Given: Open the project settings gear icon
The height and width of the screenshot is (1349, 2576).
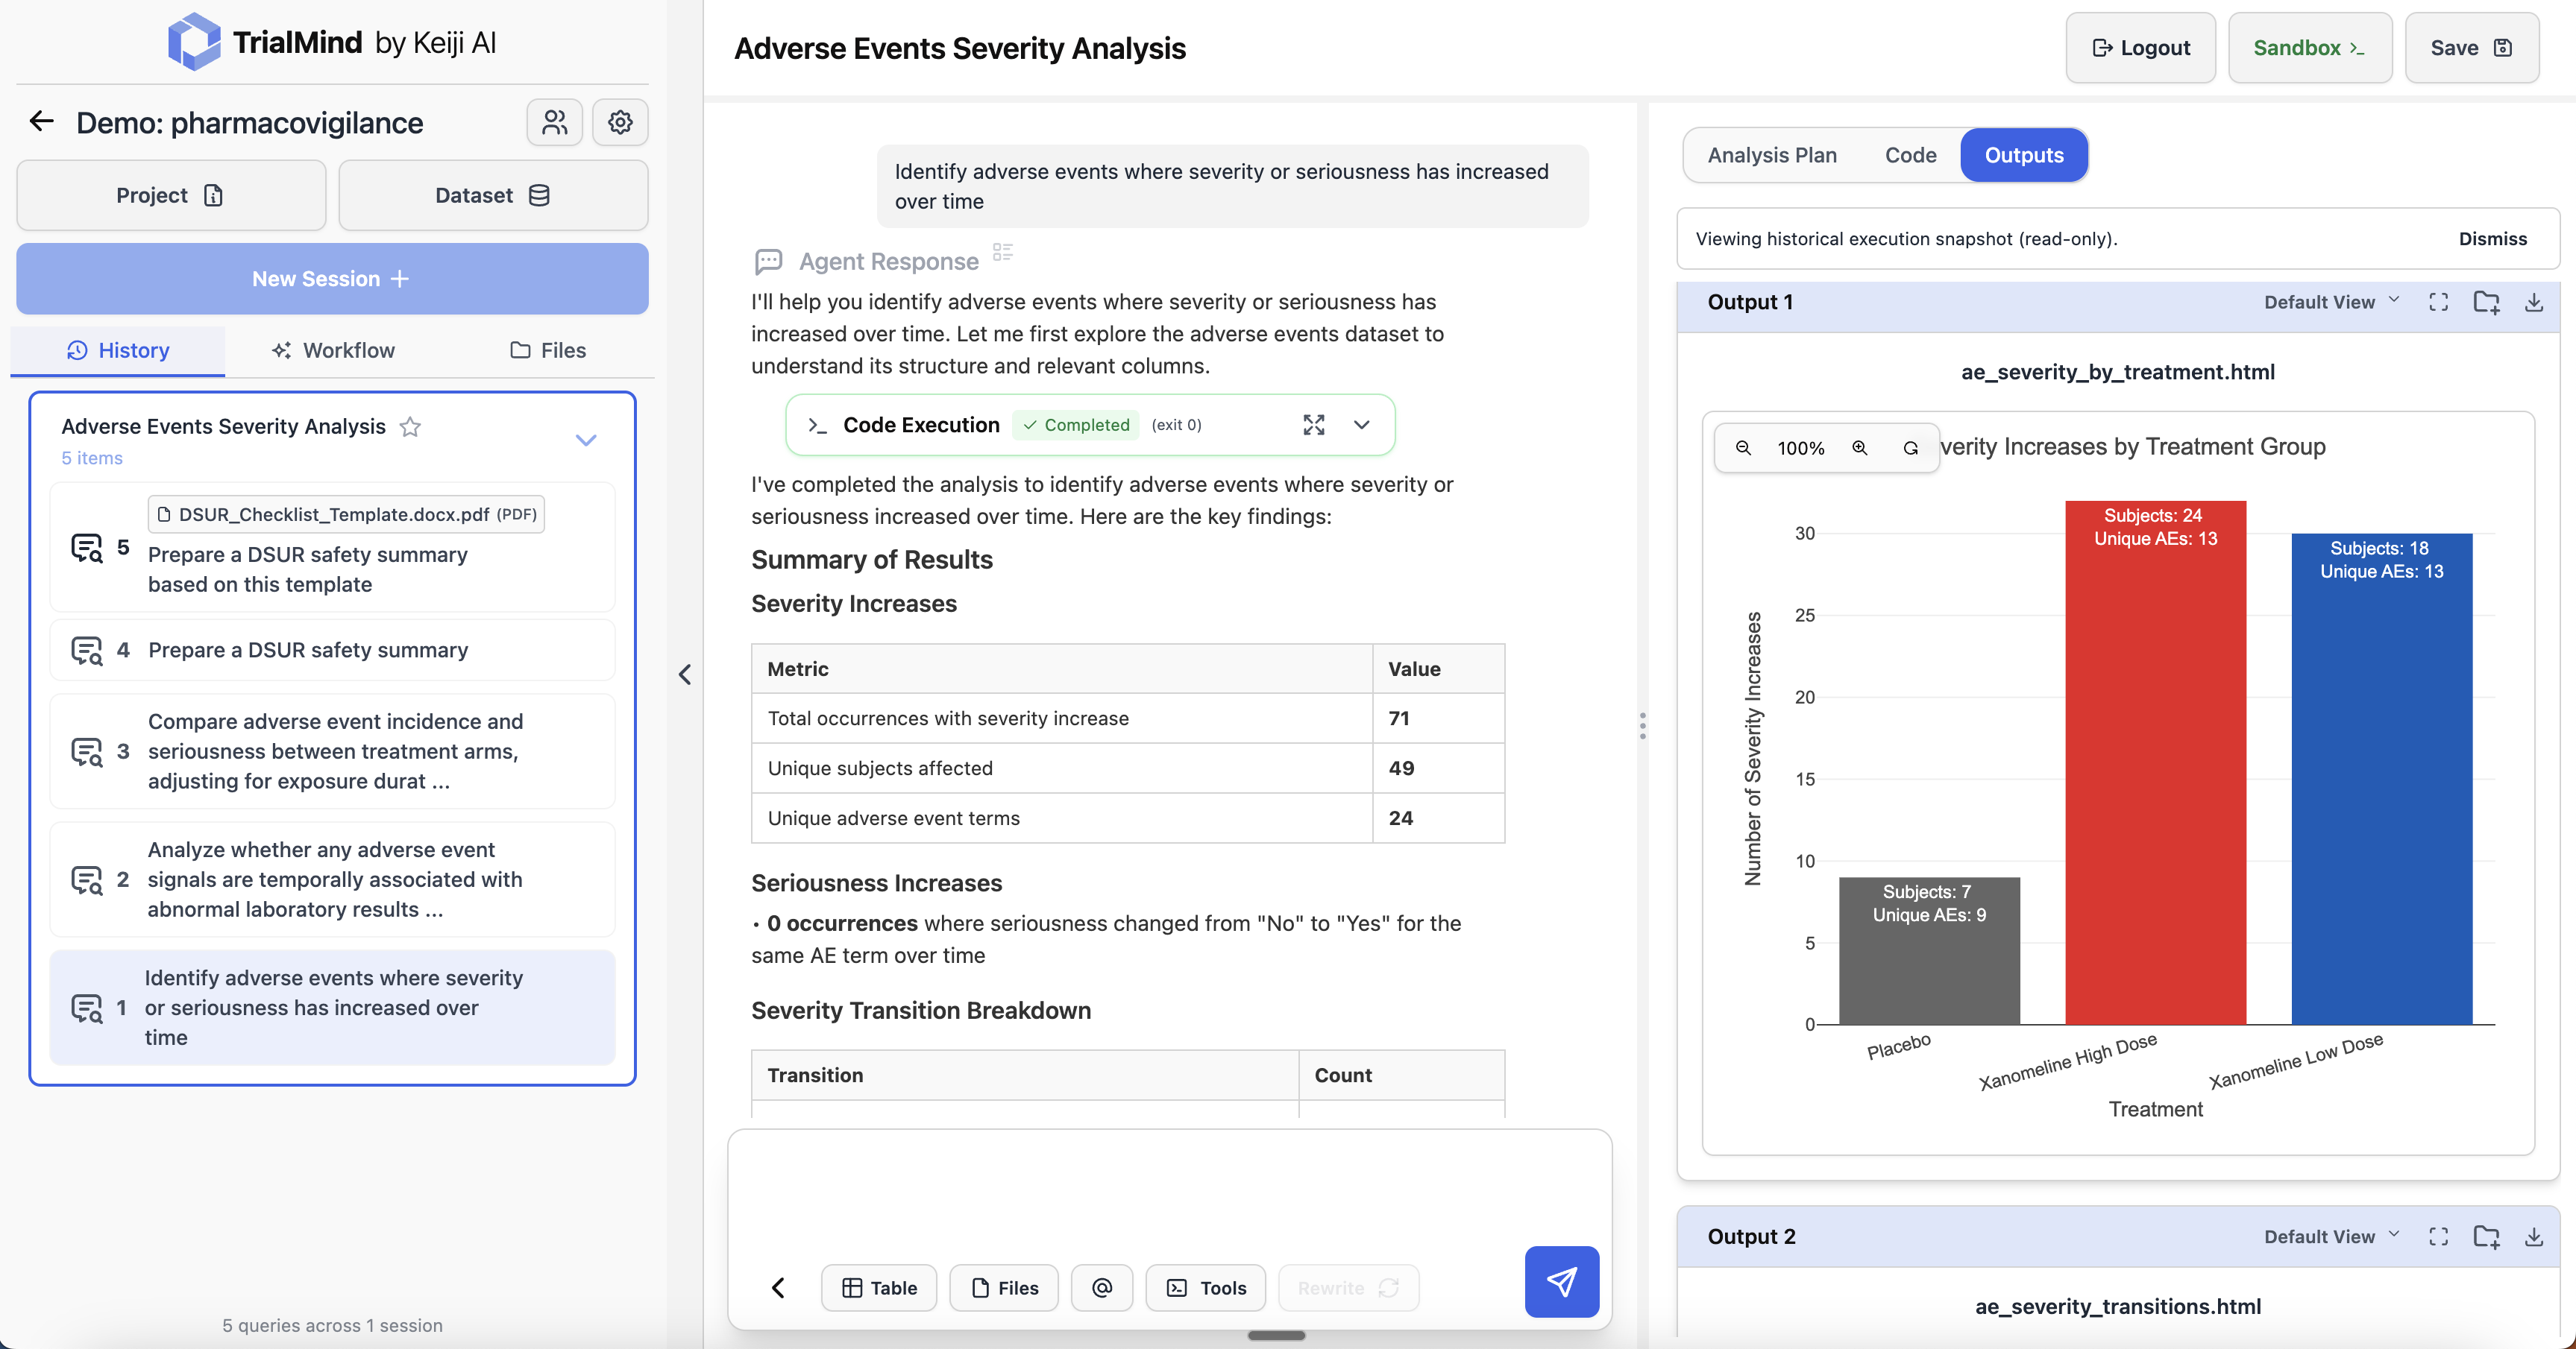Looking at the screenshot, I should click(620, 122).
